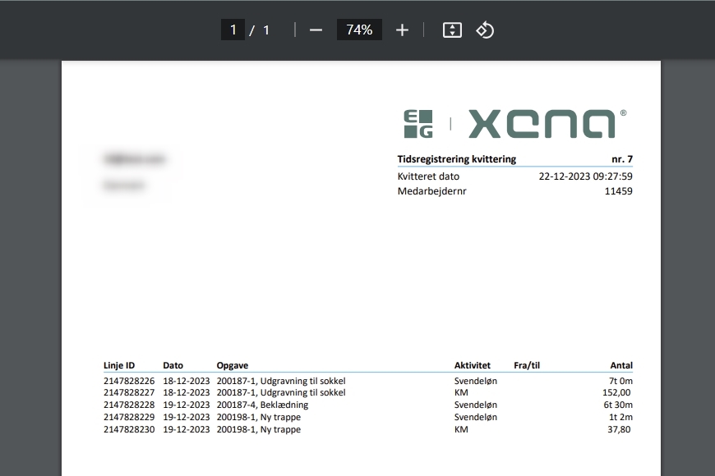Click the Xena logo in the header
The width and height of the screenshot is (715, 476).
pos(542,124)
